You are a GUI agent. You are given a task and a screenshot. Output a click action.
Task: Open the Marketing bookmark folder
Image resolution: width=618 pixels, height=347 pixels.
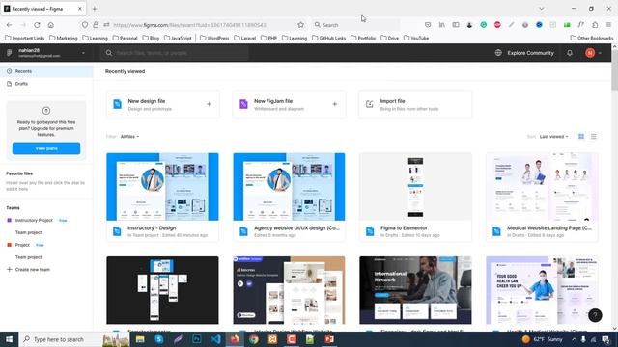[x=63, y=38]
